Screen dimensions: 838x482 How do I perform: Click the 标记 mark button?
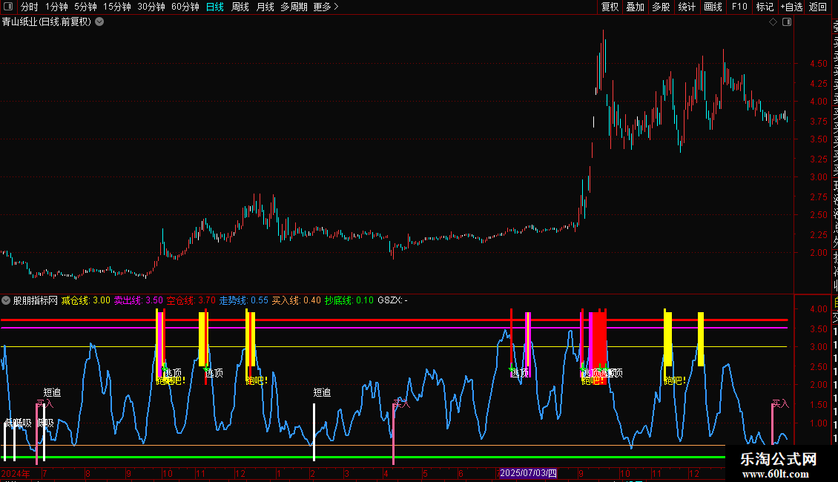coord(765,7)
